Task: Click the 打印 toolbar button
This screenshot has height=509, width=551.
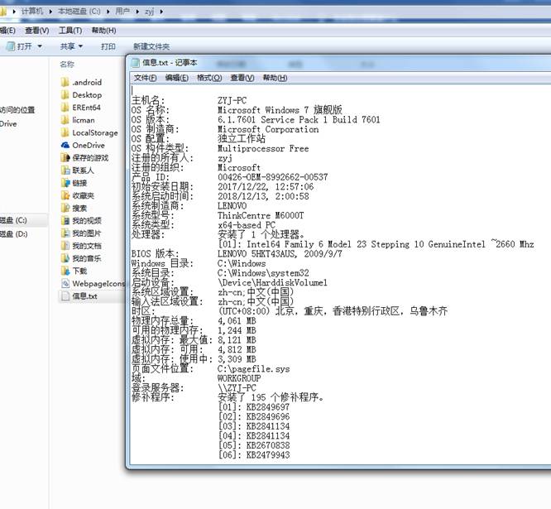Action: click(x=108, y=46)
